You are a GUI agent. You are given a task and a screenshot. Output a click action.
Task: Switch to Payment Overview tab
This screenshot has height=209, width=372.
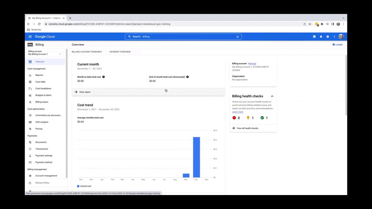click(x=120, y=52)
